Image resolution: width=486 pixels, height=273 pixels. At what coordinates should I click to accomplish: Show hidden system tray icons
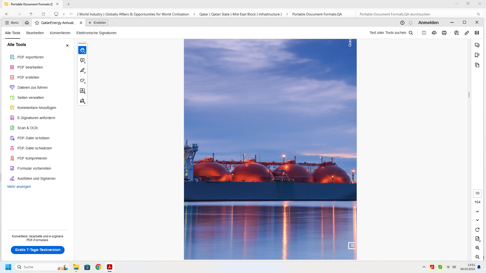coord(424,267)
